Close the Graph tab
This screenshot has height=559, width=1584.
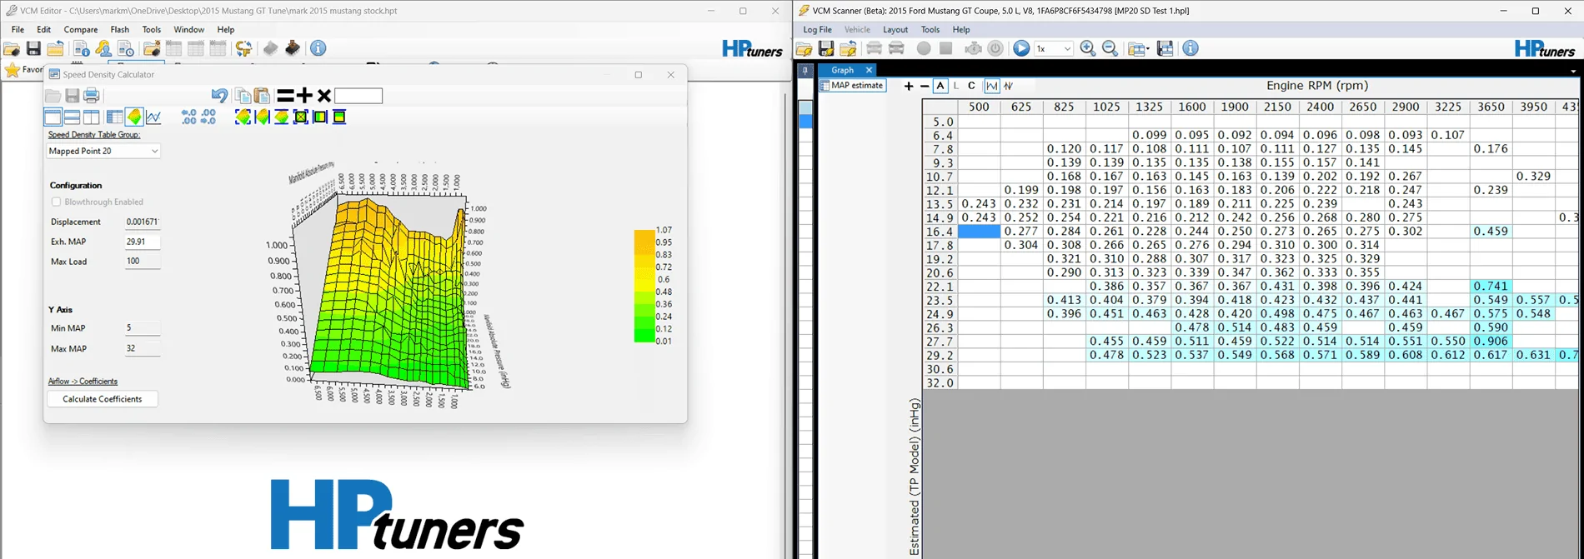pyautogui.click(x=869, y=70)
